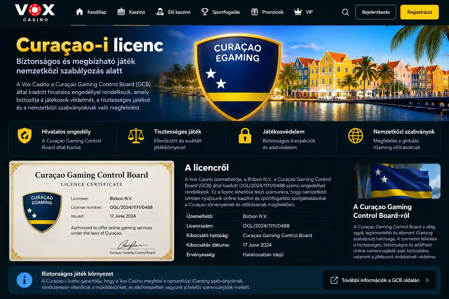Click the Vox Casino logo
Screen dimensions: 449x299
(x=35, y=13)
